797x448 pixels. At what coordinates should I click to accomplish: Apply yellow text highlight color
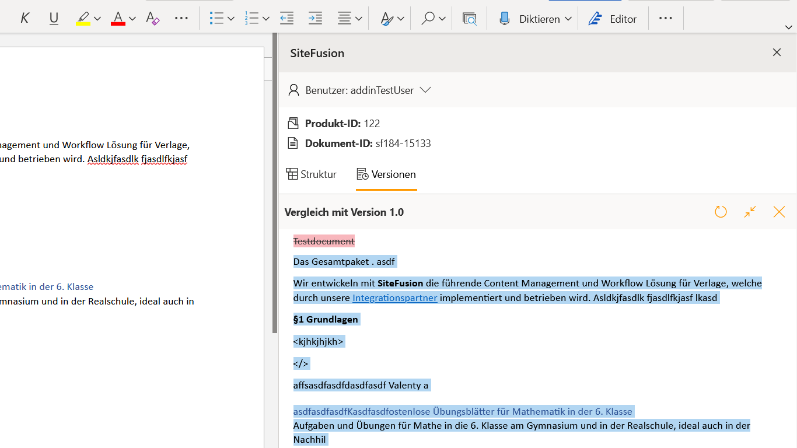pos(83,19)
